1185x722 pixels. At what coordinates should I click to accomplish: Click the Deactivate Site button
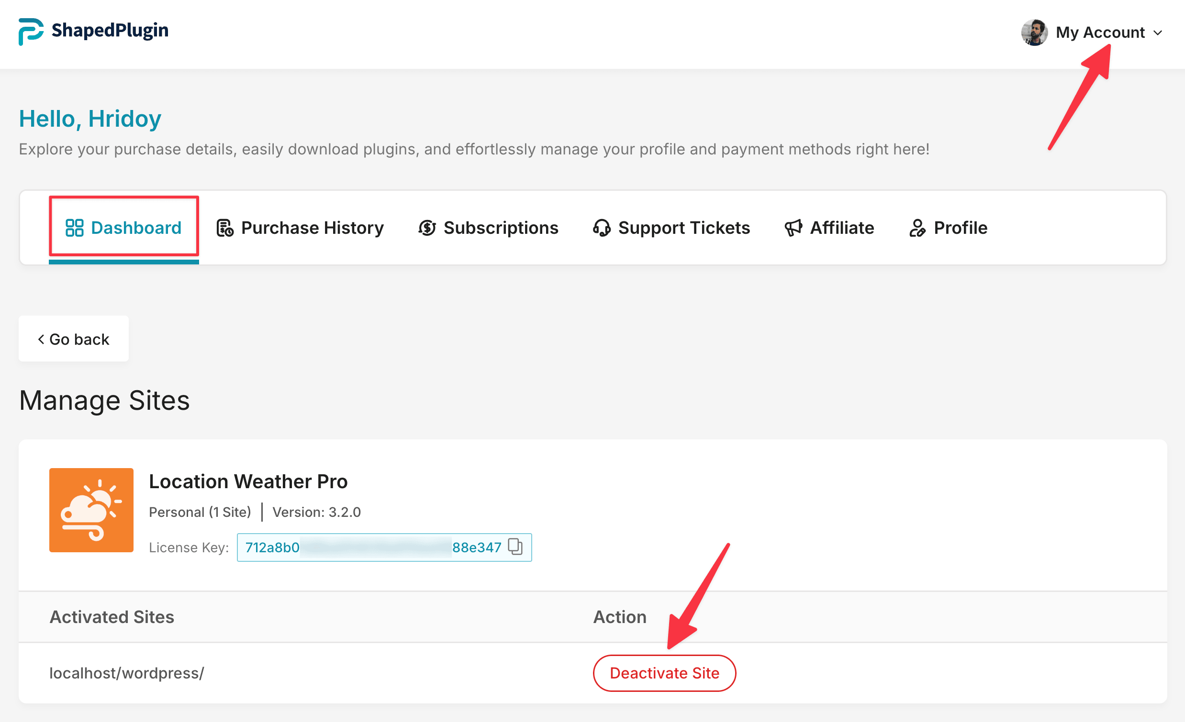664,673
